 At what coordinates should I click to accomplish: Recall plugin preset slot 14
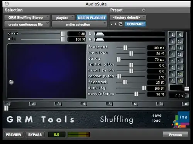[179, 67]
